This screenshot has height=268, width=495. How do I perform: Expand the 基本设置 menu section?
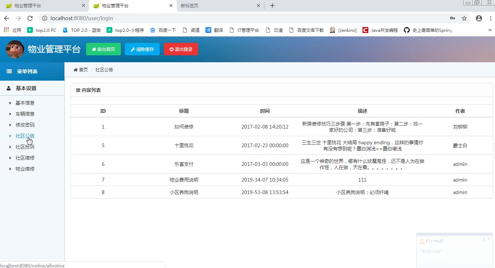click(26, 88)
